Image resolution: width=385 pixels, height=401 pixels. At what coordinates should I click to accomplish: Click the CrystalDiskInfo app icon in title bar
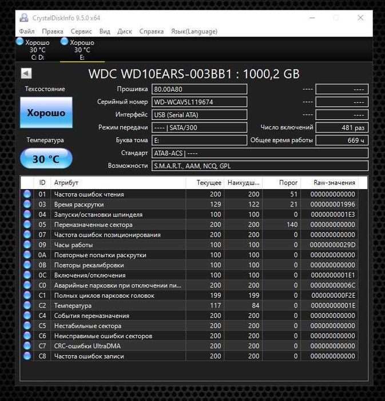[24, 18]
